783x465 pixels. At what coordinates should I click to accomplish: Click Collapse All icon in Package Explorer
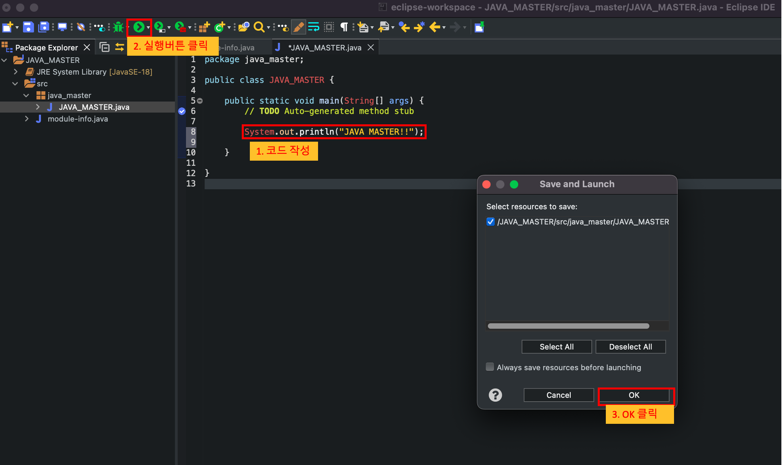(x=105, y=48)
